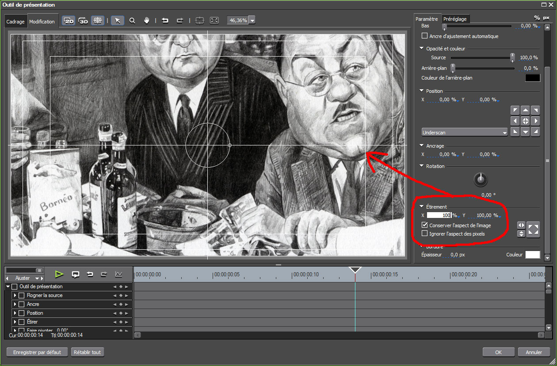557x366 pixels.
Task: Fit stretch to height
Action: 521,233
